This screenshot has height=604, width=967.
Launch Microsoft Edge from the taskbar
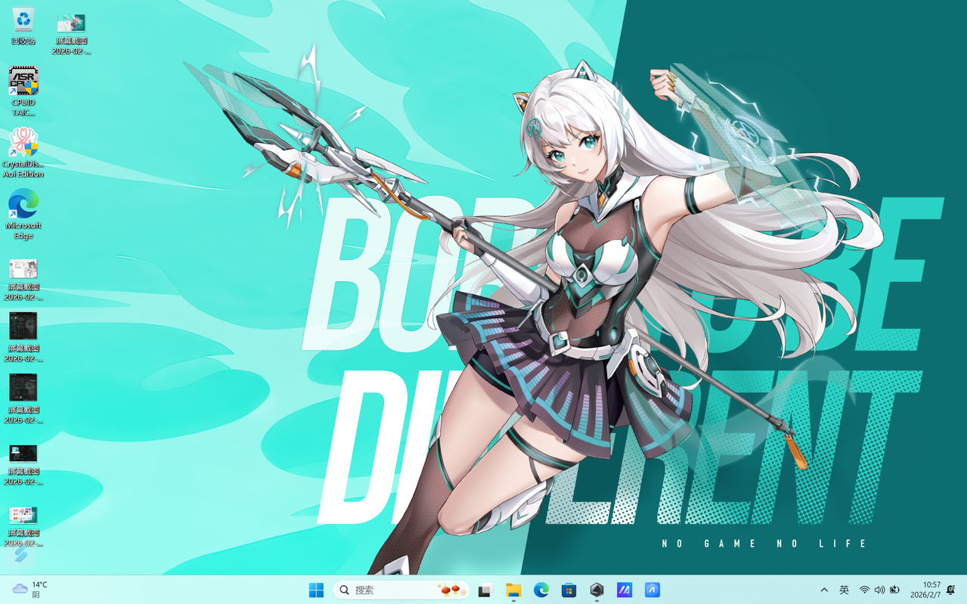pyautogui.click(x=541, y=590)
